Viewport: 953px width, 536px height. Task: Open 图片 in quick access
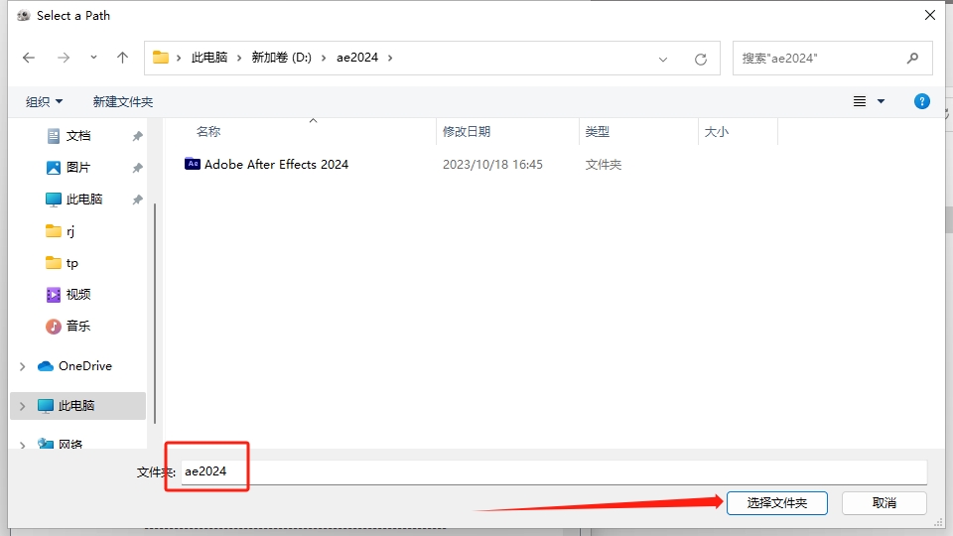77,167
